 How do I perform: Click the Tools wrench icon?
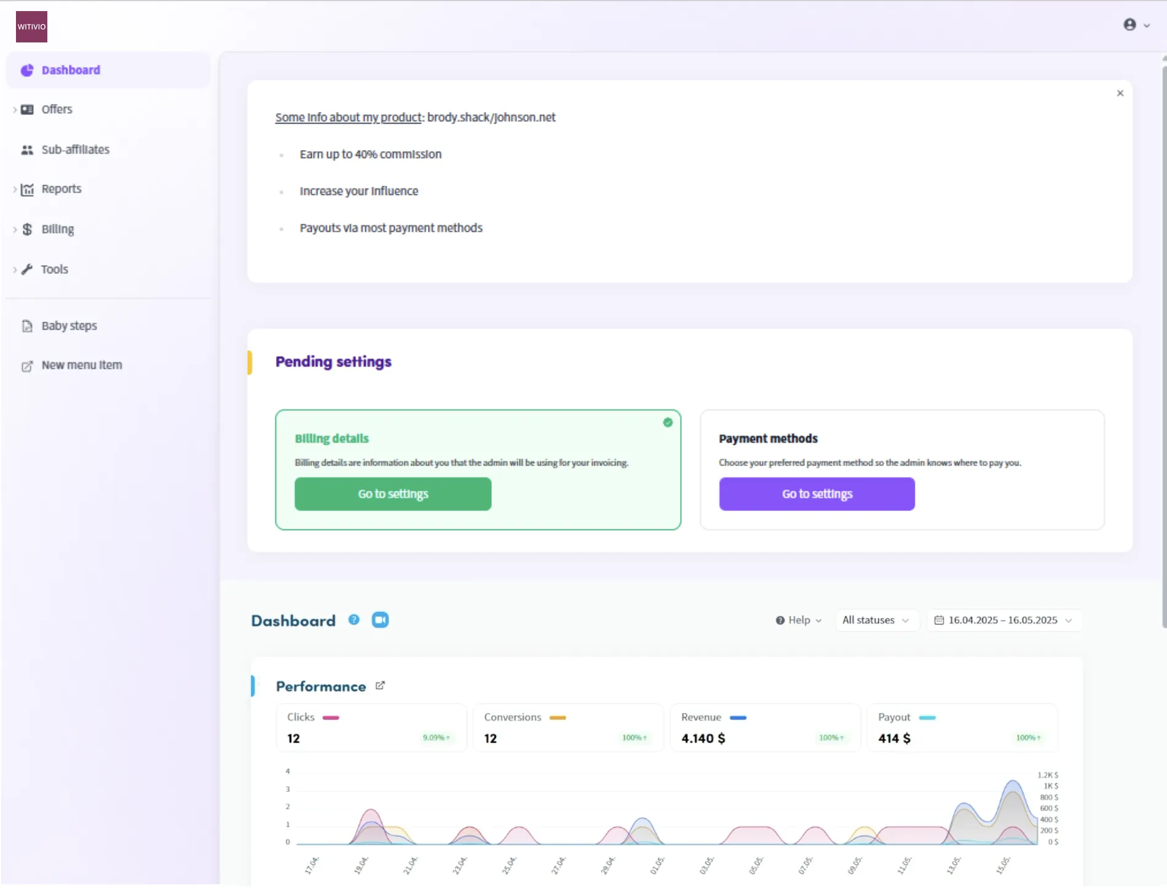click(x=27, y=269)
